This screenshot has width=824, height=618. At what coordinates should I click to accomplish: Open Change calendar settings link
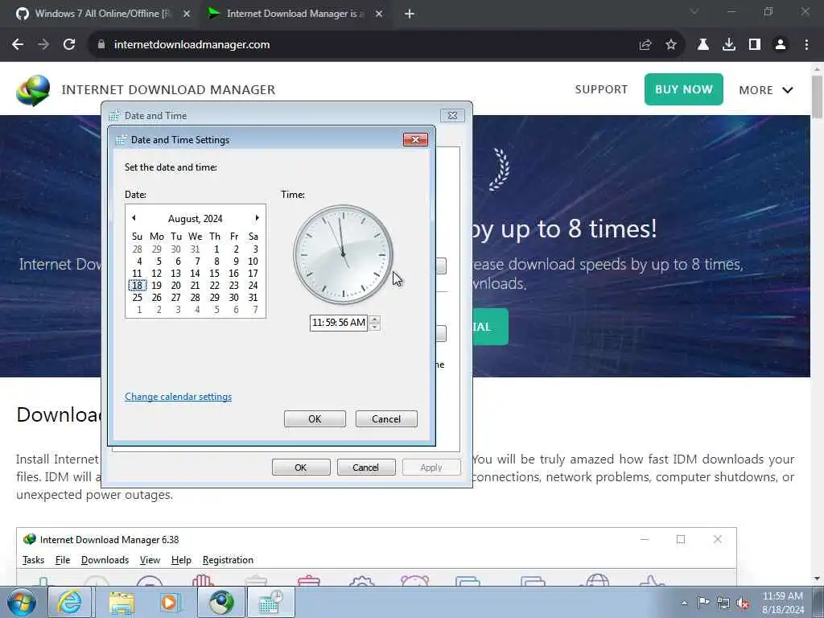tap(178, 397)
